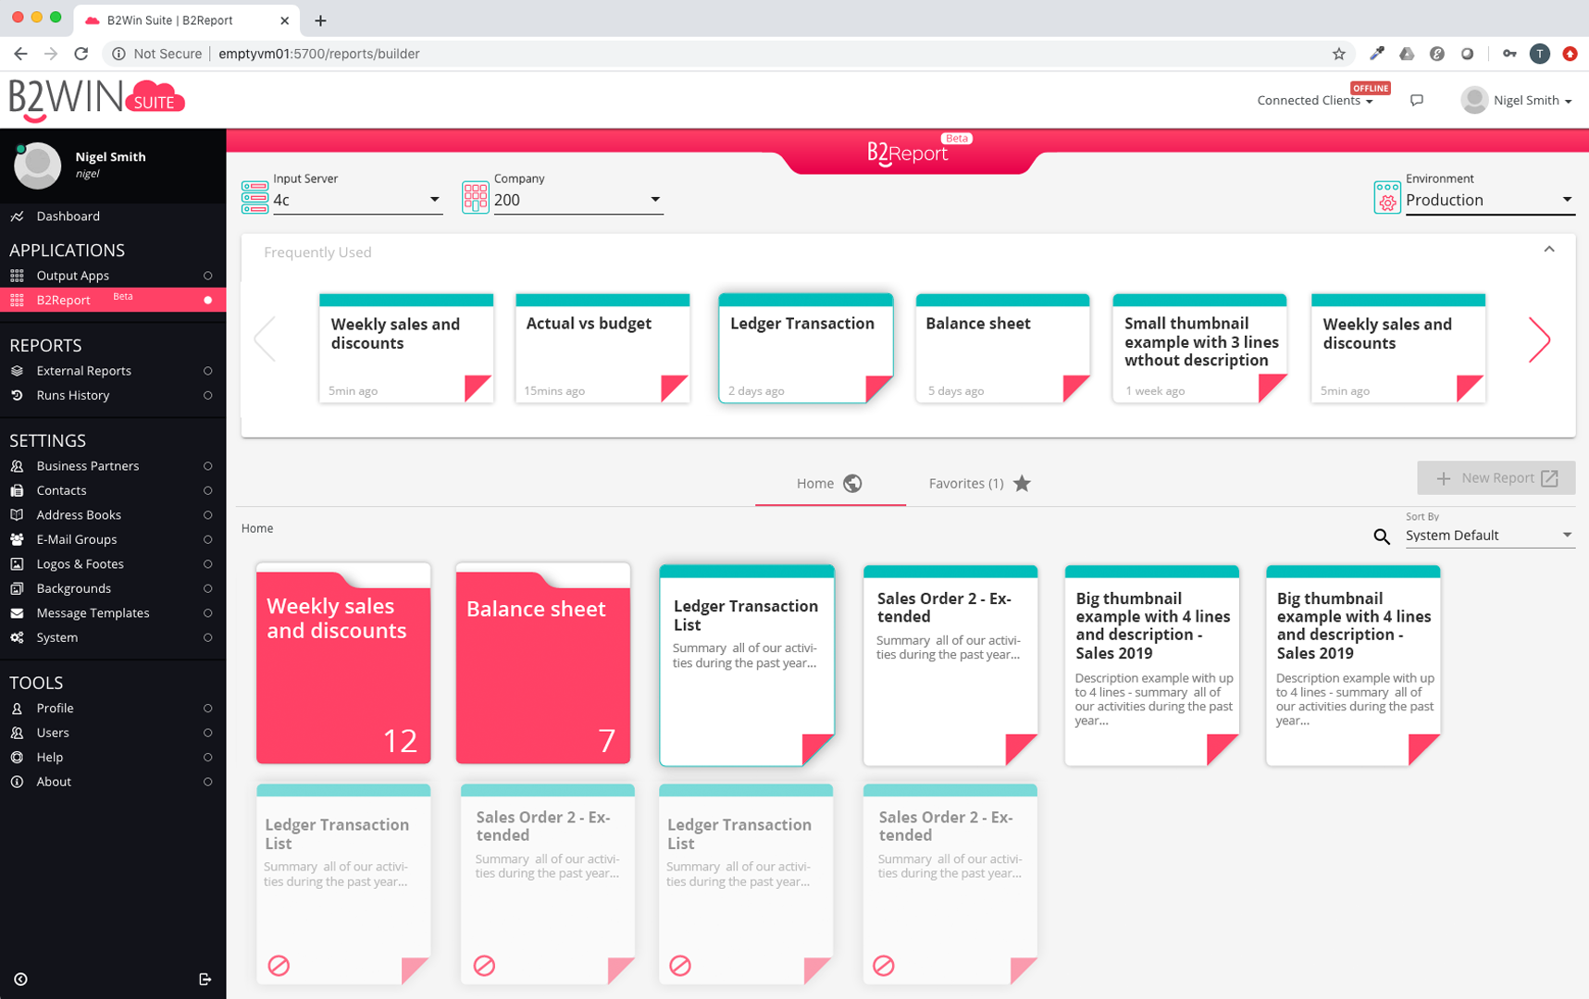Click the search magnifier icon
Viewport: 1589px width, 999px height.
coord(1382,536)
